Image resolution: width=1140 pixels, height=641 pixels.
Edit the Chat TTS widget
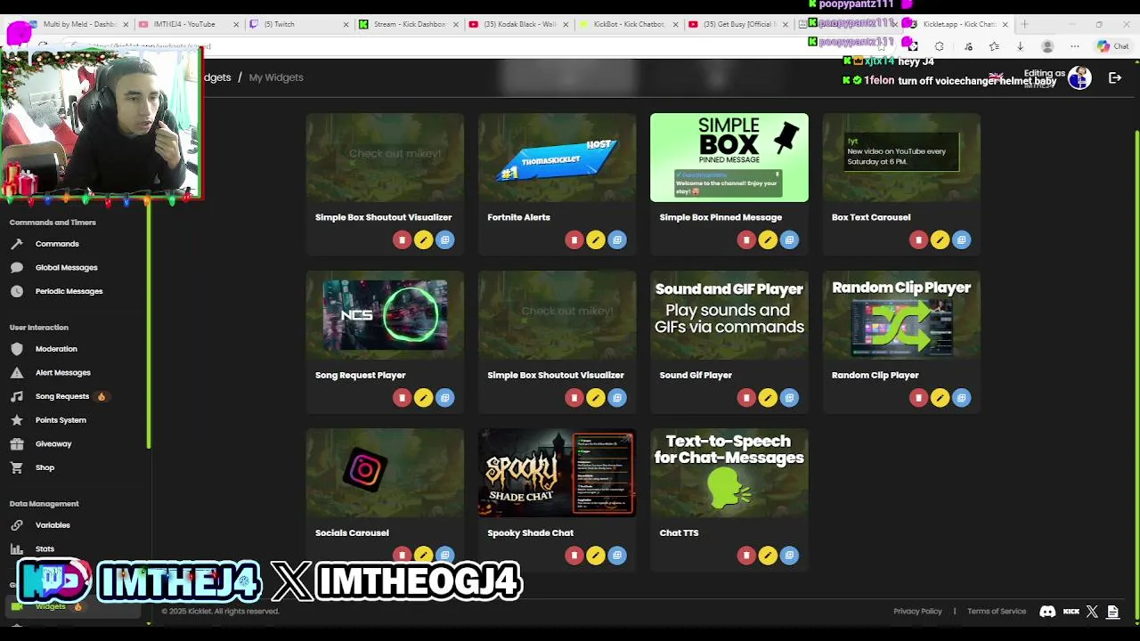[768, 556]
